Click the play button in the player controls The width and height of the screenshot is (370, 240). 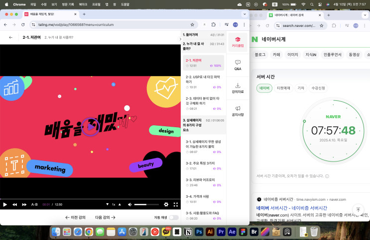(5, 204)
